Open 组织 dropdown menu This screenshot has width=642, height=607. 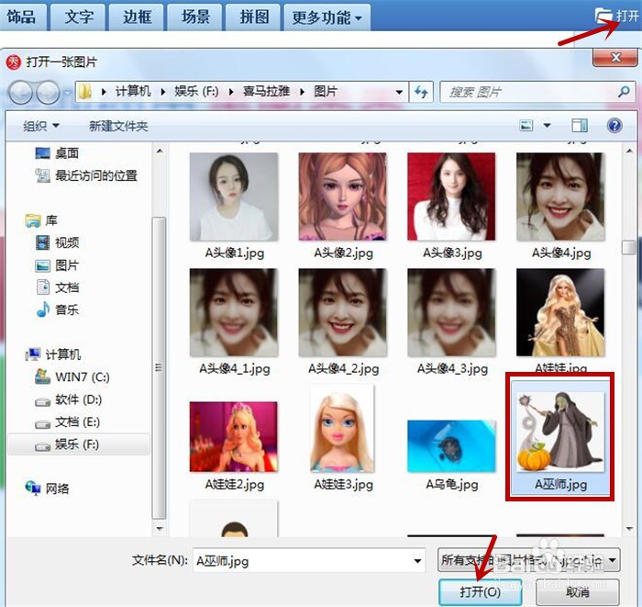[41, 126]
